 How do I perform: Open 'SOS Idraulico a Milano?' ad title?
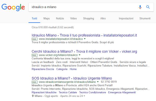pyautogui.click(x=72, y=78)
